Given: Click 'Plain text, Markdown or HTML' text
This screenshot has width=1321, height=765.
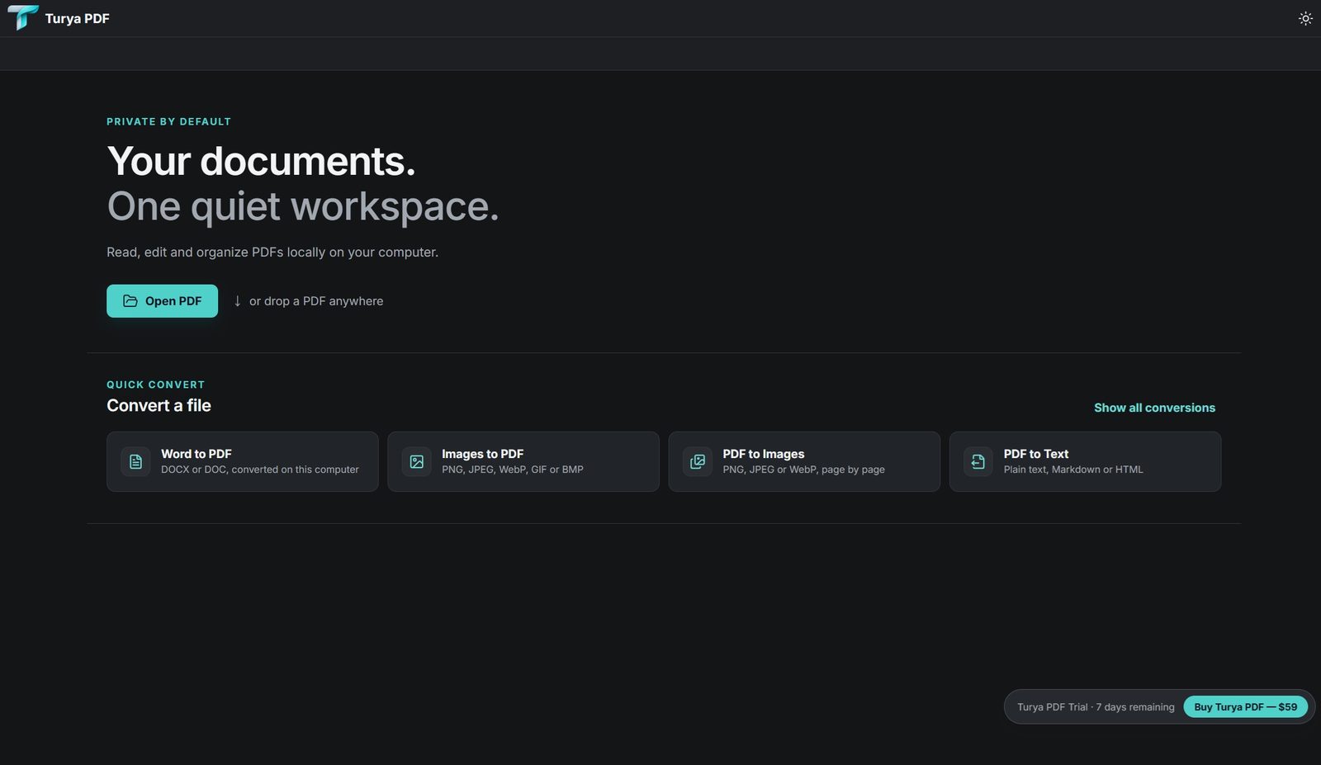Looking at the screenshot, I should [x=1073, y=470].
